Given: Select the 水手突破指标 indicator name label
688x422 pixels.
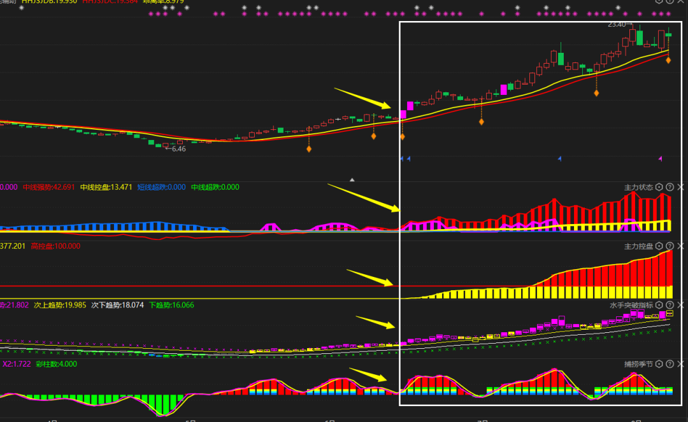Looking at the screenshot, I should pos(631,305).
